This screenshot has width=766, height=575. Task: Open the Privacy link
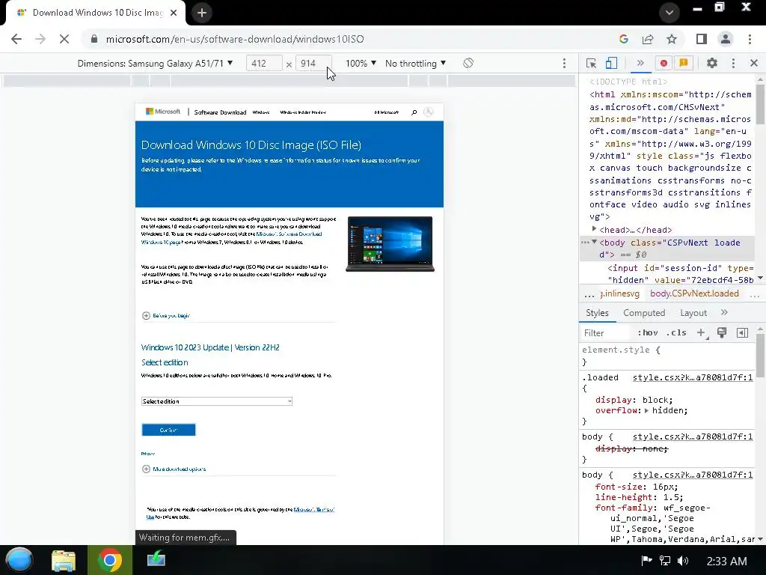147,454
